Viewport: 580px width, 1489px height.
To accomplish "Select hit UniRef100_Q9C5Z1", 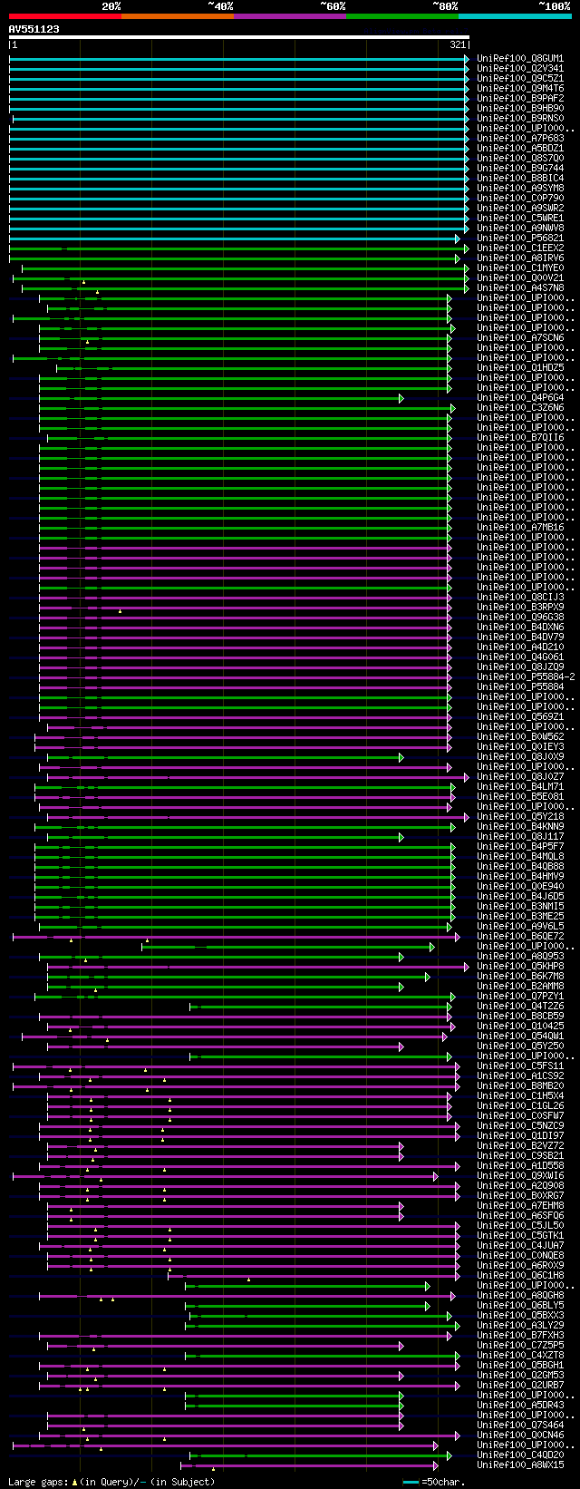I will (x=520, y=79).
